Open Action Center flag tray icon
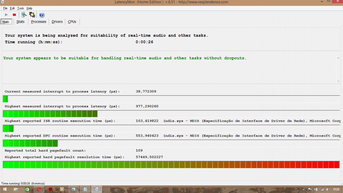343x193 pixels. 310,190
